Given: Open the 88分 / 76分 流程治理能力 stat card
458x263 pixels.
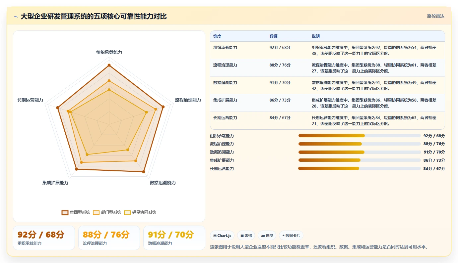Looking at the screenshot, I should click(x=109, y=238).
